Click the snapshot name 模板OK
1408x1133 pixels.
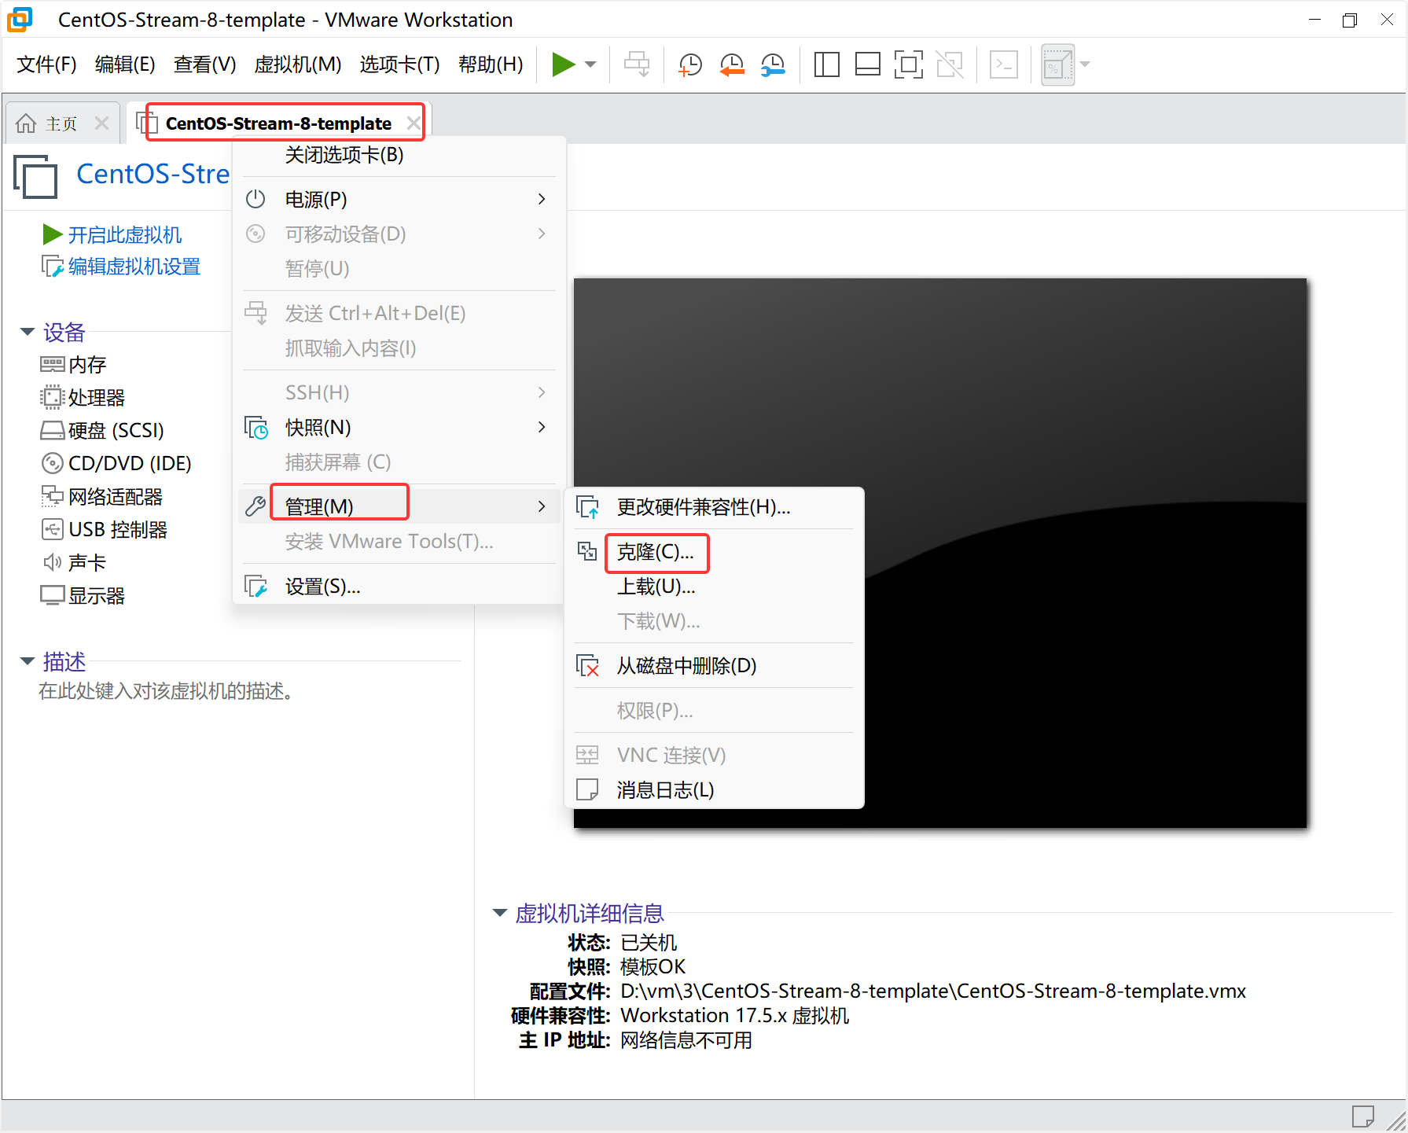pyautogui.click(x=653, y=966)
